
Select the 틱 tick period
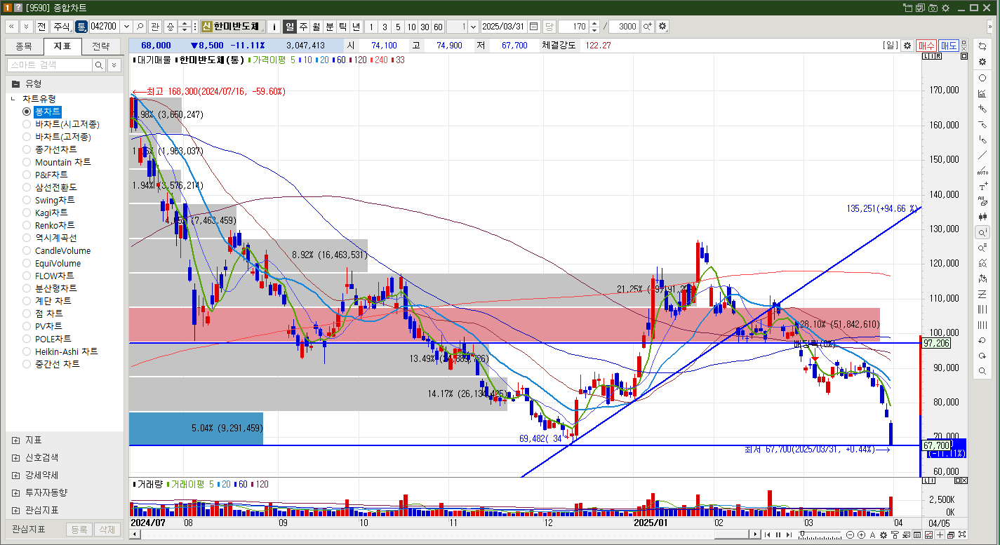(x=343, y=27)
